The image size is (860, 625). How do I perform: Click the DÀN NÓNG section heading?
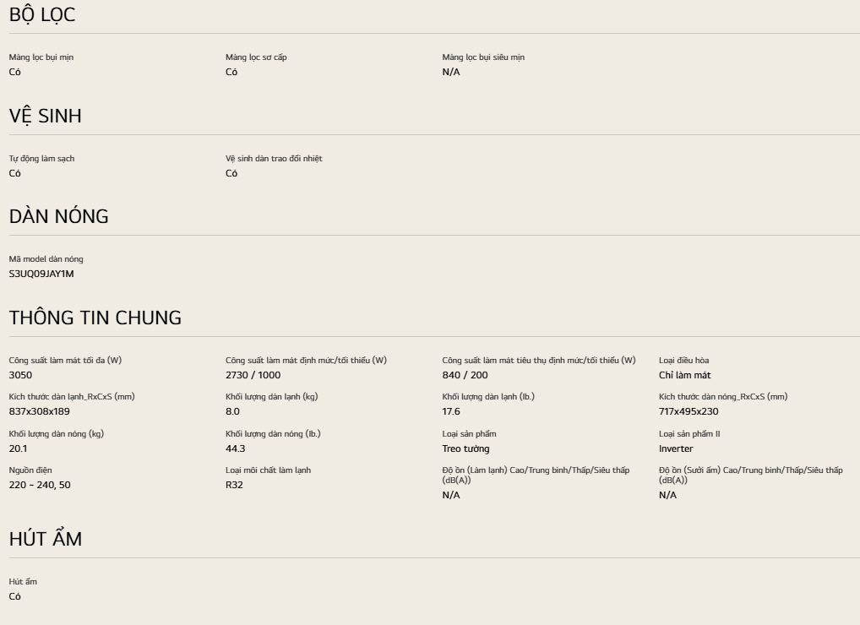tap(58, 216)
